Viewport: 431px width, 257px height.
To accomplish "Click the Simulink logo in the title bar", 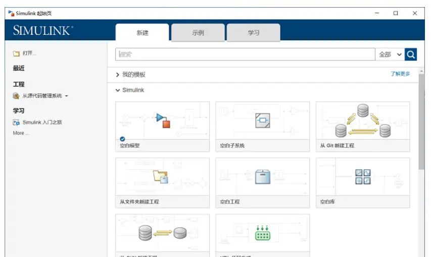I will pyautogui.click(x=11, y=13).
